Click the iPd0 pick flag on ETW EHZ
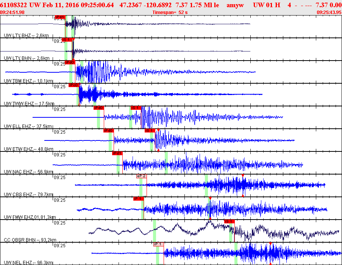 pos(108,130)
